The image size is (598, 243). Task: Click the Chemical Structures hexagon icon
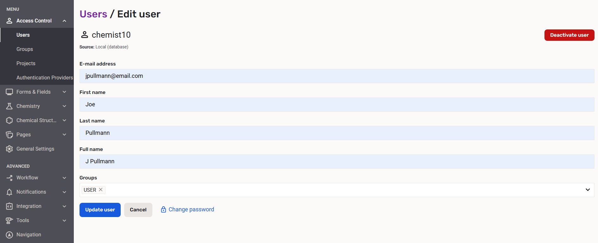9,120
